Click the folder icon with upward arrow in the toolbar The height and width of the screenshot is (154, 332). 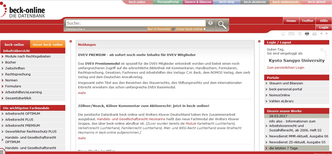283,34
